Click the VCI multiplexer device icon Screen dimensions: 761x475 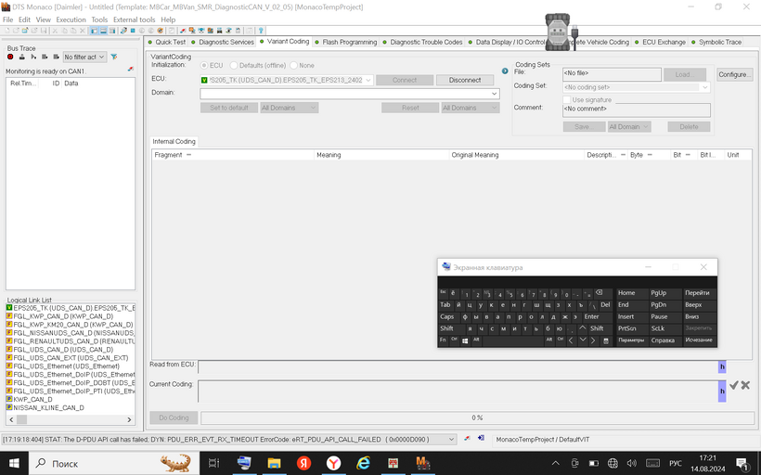pyautogui.click(x=558, y=32)
